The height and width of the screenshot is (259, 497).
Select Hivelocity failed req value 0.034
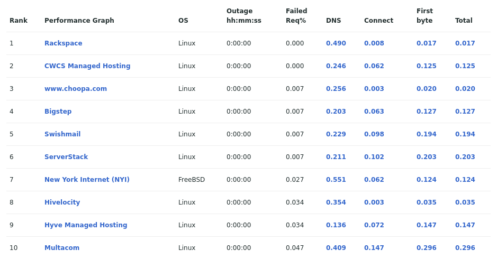click(x=295, y=202)
